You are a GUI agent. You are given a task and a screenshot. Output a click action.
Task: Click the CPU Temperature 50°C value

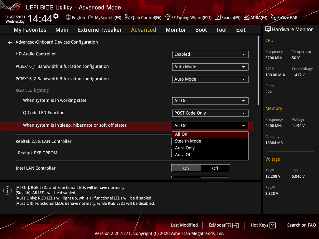click(296, 58)
